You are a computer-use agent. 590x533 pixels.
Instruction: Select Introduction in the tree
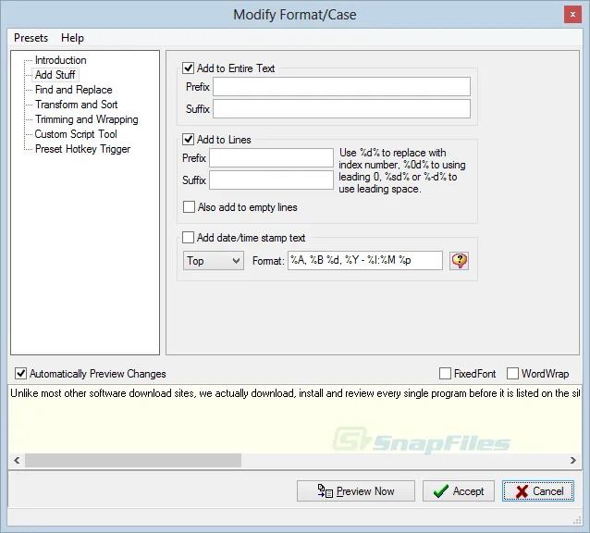pyautogui.click(x=61, y=60)
